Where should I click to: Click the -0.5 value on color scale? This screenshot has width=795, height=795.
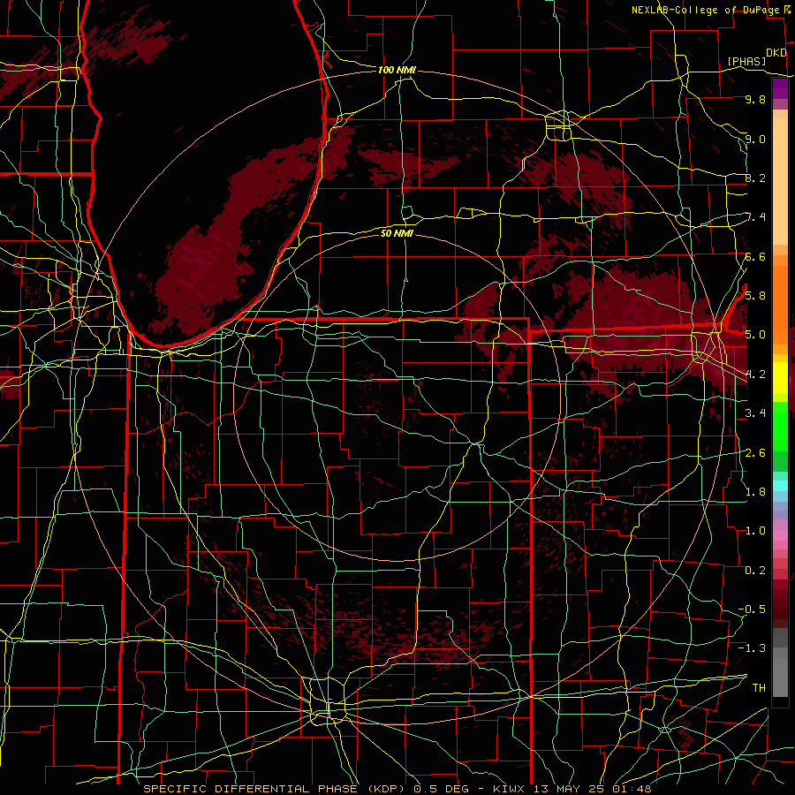(752, 609)
